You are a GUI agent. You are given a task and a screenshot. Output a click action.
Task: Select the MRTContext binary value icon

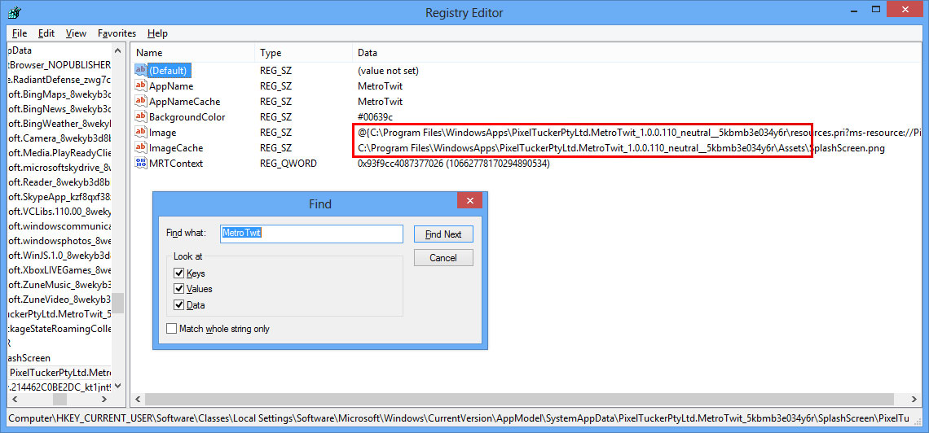(x=140, y=163)
